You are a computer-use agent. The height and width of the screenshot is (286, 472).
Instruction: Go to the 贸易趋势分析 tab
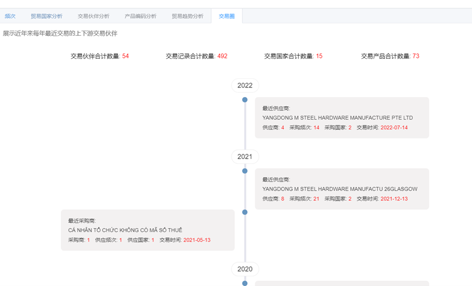tap(187, 16)
